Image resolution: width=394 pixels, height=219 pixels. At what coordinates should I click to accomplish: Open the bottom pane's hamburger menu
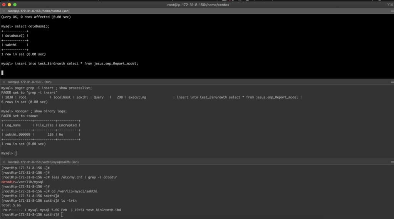(392, 162)
